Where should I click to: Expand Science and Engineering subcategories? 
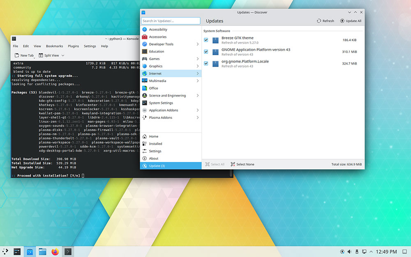coord(198,95)
